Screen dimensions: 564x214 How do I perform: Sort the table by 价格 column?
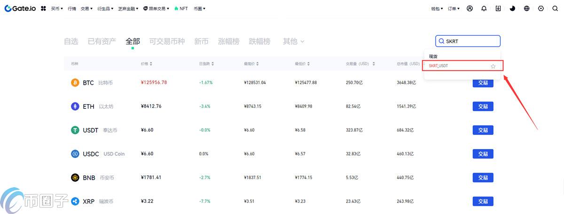[x=146, y=63]
